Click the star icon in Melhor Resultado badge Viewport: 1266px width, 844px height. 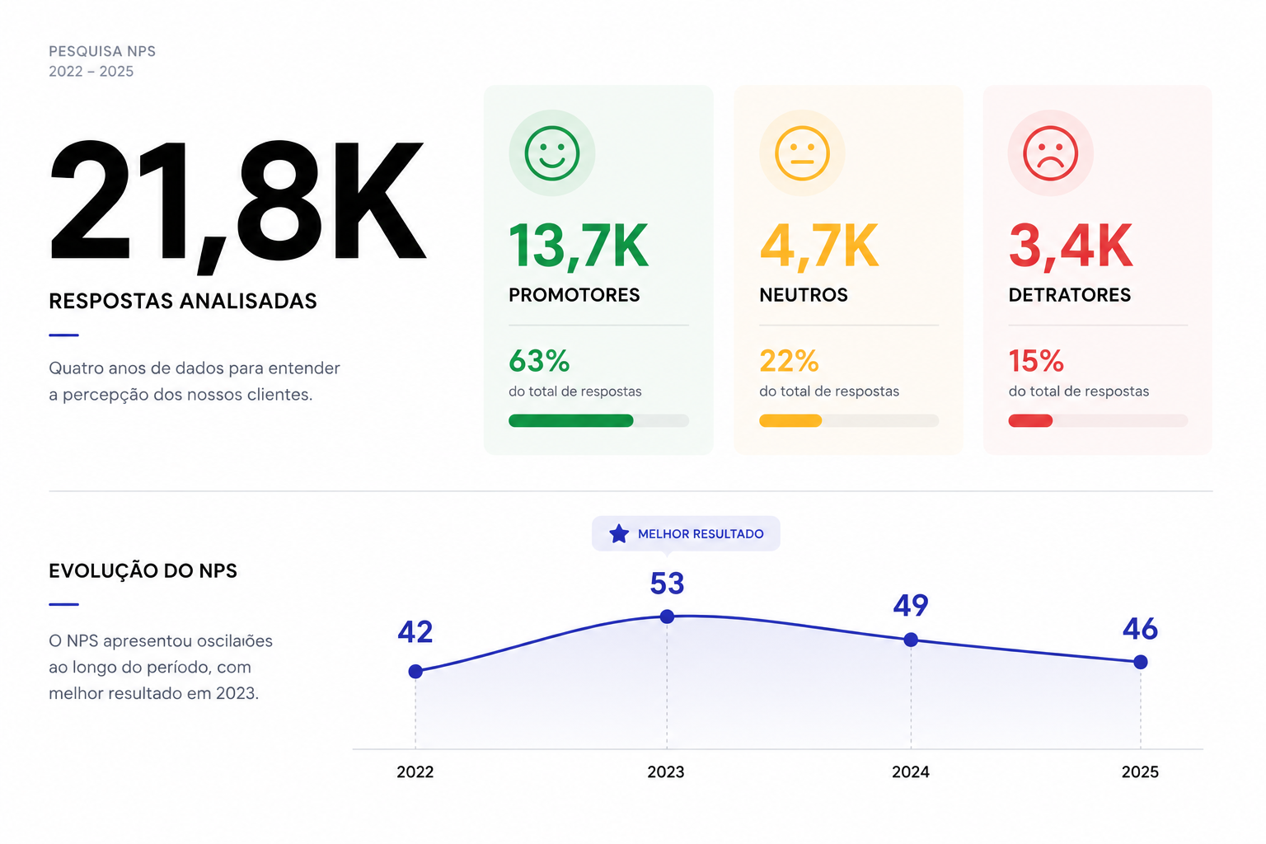tap(619, 534)
